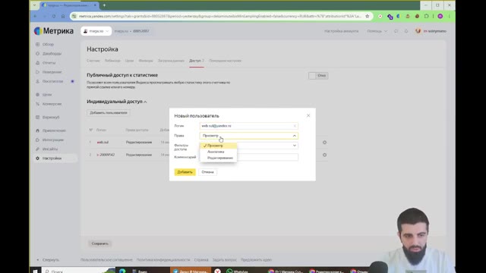Click the settings gear for 20009542 row
Image resolution: width=486 pixels, height=273 pixels.
tap(324, 155)
